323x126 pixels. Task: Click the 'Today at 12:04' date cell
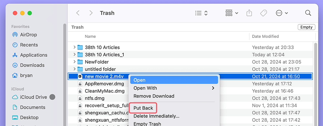268,55
